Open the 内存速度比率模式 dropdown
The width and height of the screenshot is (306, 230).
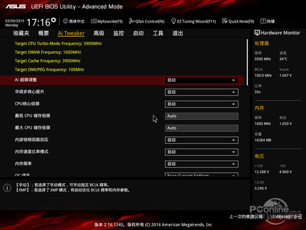pyautogui.click(x=201, y=152)
